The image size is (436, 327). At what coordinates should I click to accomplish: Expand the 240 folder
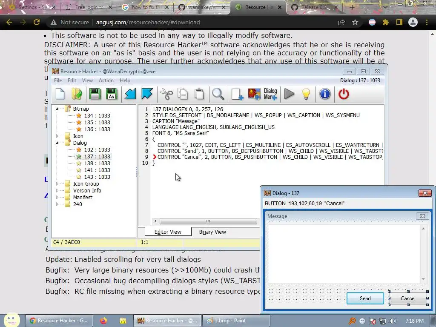coord(57,204)
